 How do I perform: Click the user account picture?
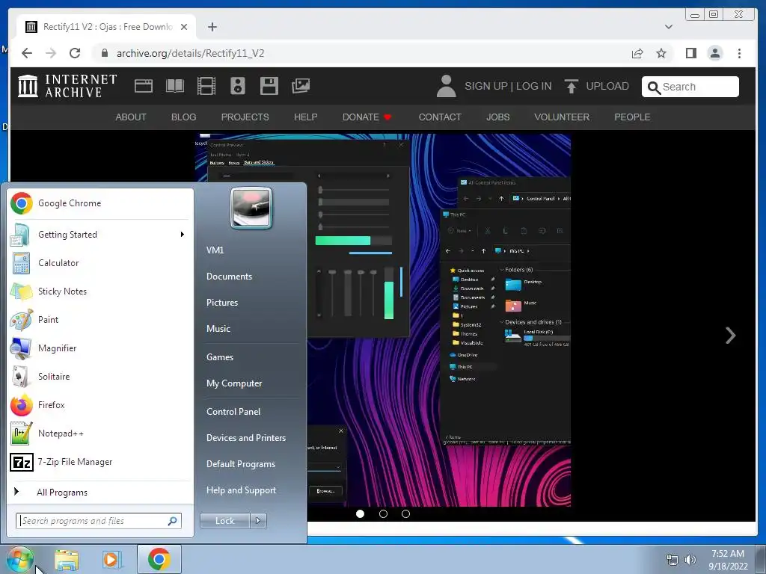pos(251,209)
